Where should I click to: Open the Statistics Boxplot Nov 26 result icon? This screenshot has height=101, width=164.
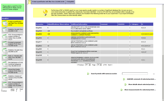click(5, 30)
